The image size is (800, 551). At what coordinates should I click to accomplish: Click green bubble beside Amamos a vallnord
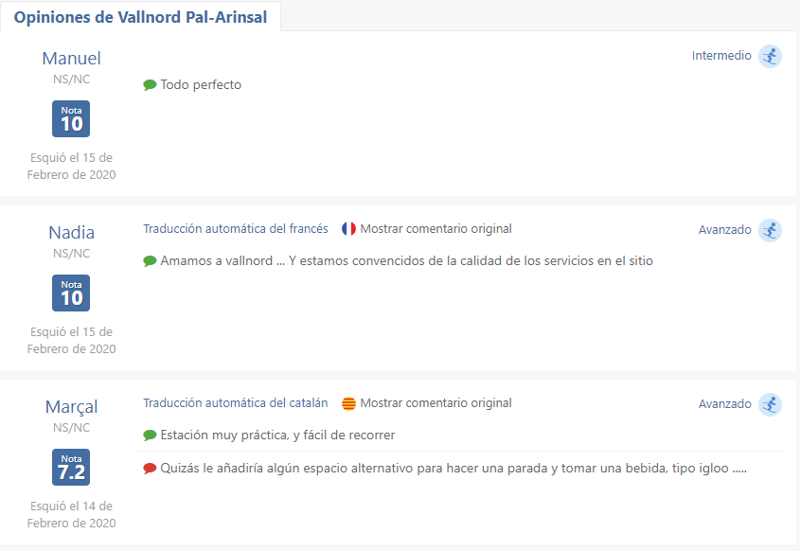150,261
